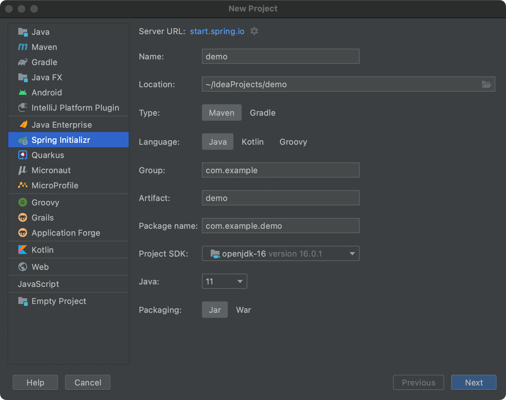Choose Kotlin as language
Image resolution: width=506 pixels, height=400 pixels.
coord(253,142)
